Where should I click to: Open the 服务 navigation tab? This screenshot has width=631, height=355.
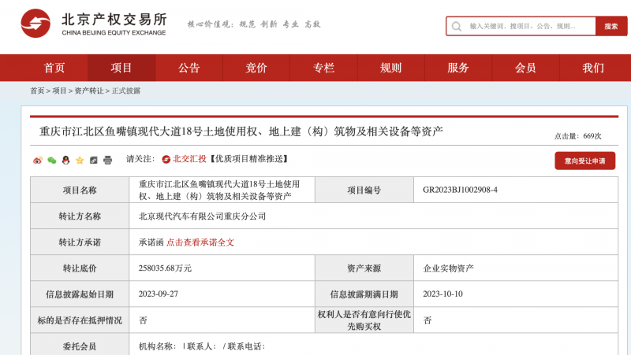pyautogui.click(x=458, y=68)
